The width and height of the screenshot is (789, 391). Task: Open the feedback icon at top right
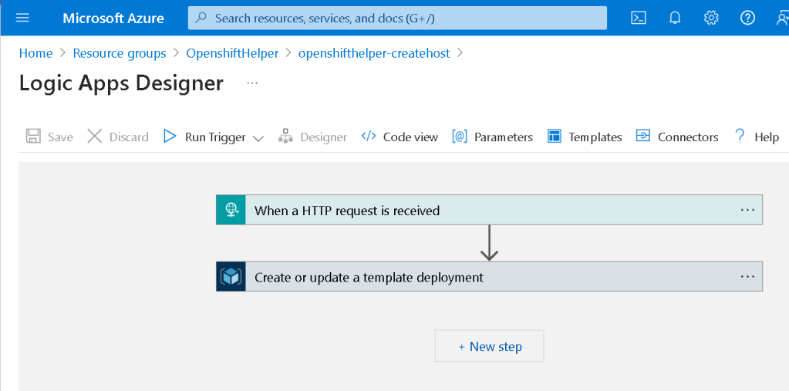pos(782,18)
